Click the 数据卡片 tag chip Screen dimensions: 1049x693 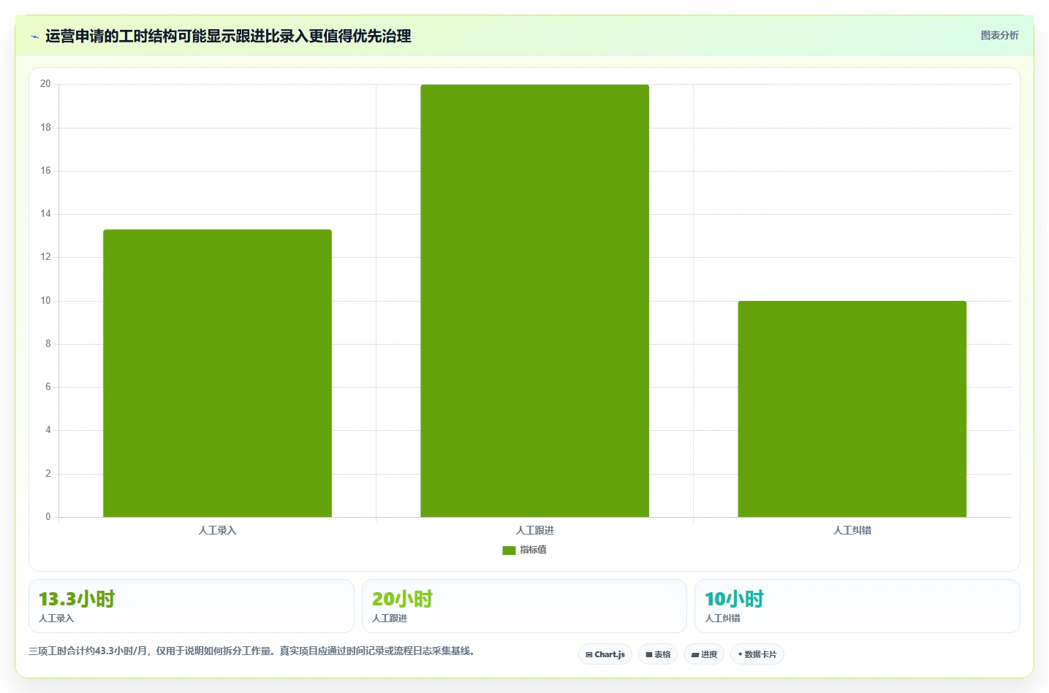click(x=757, y=654)
